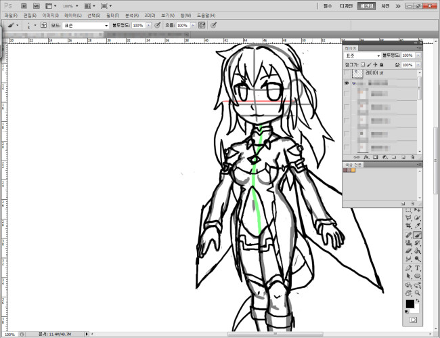
Task: Show 레이어 18 layer visibility
Action: coord(347,72)
